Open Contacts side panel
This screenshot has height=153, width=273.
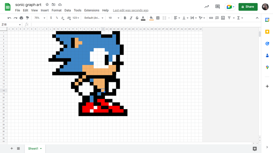(x=267, y=56)
